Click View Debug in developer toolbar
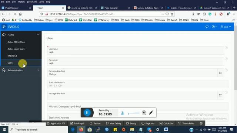The image size is (237, 133). pos(113,123)
